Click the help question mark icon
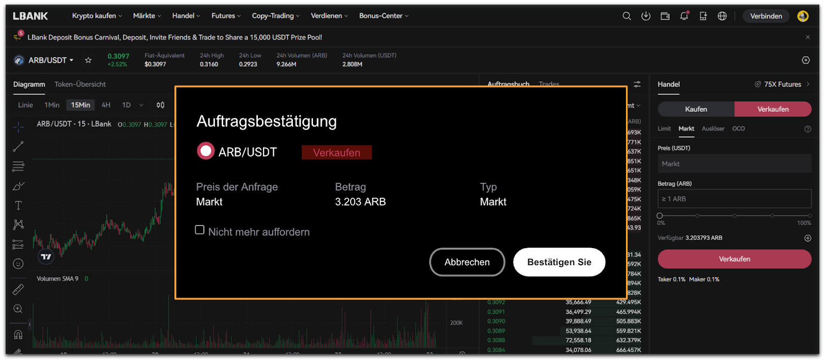Image resolution: width=825 pixels, height=362 pixels. tap(808, 129)
